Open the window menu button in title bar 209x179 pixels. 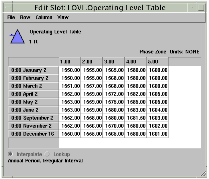[x=9, y=8]
